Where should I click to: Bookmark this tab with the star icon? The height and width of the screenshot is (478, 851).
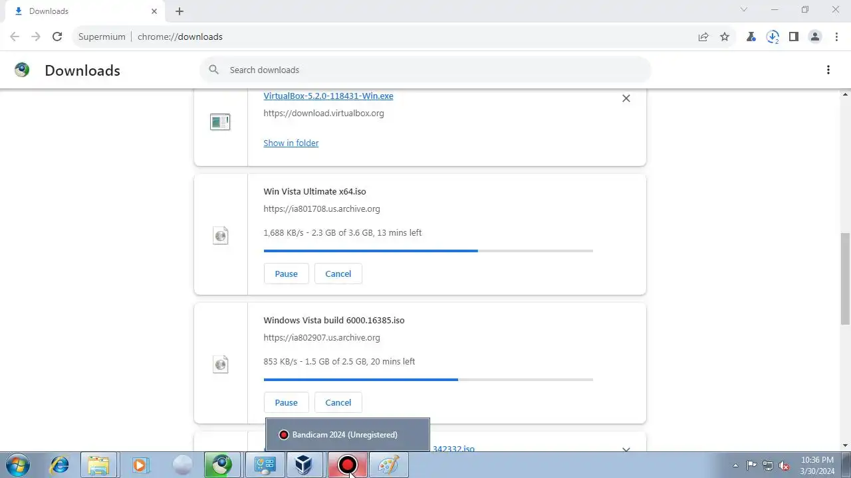(725, 37)
